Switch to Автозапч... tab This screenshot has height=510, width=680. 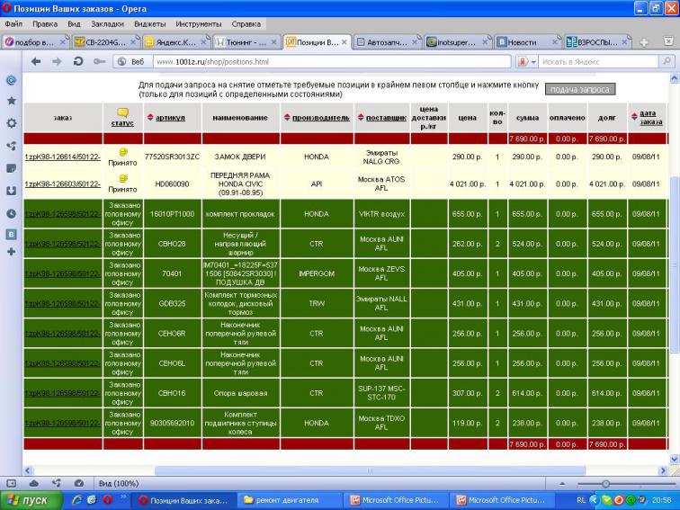[387, 42]
